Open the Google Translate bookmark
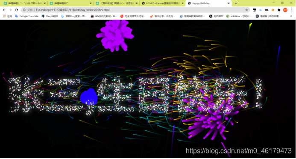The image size is (296, 159). tap(26, 16)
